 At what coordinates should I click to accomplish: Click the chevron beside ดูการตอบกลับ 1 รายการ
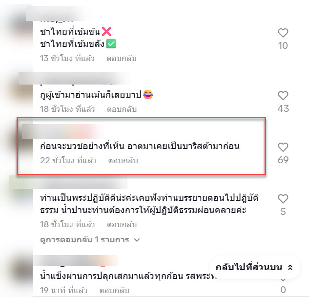point(137,240)
